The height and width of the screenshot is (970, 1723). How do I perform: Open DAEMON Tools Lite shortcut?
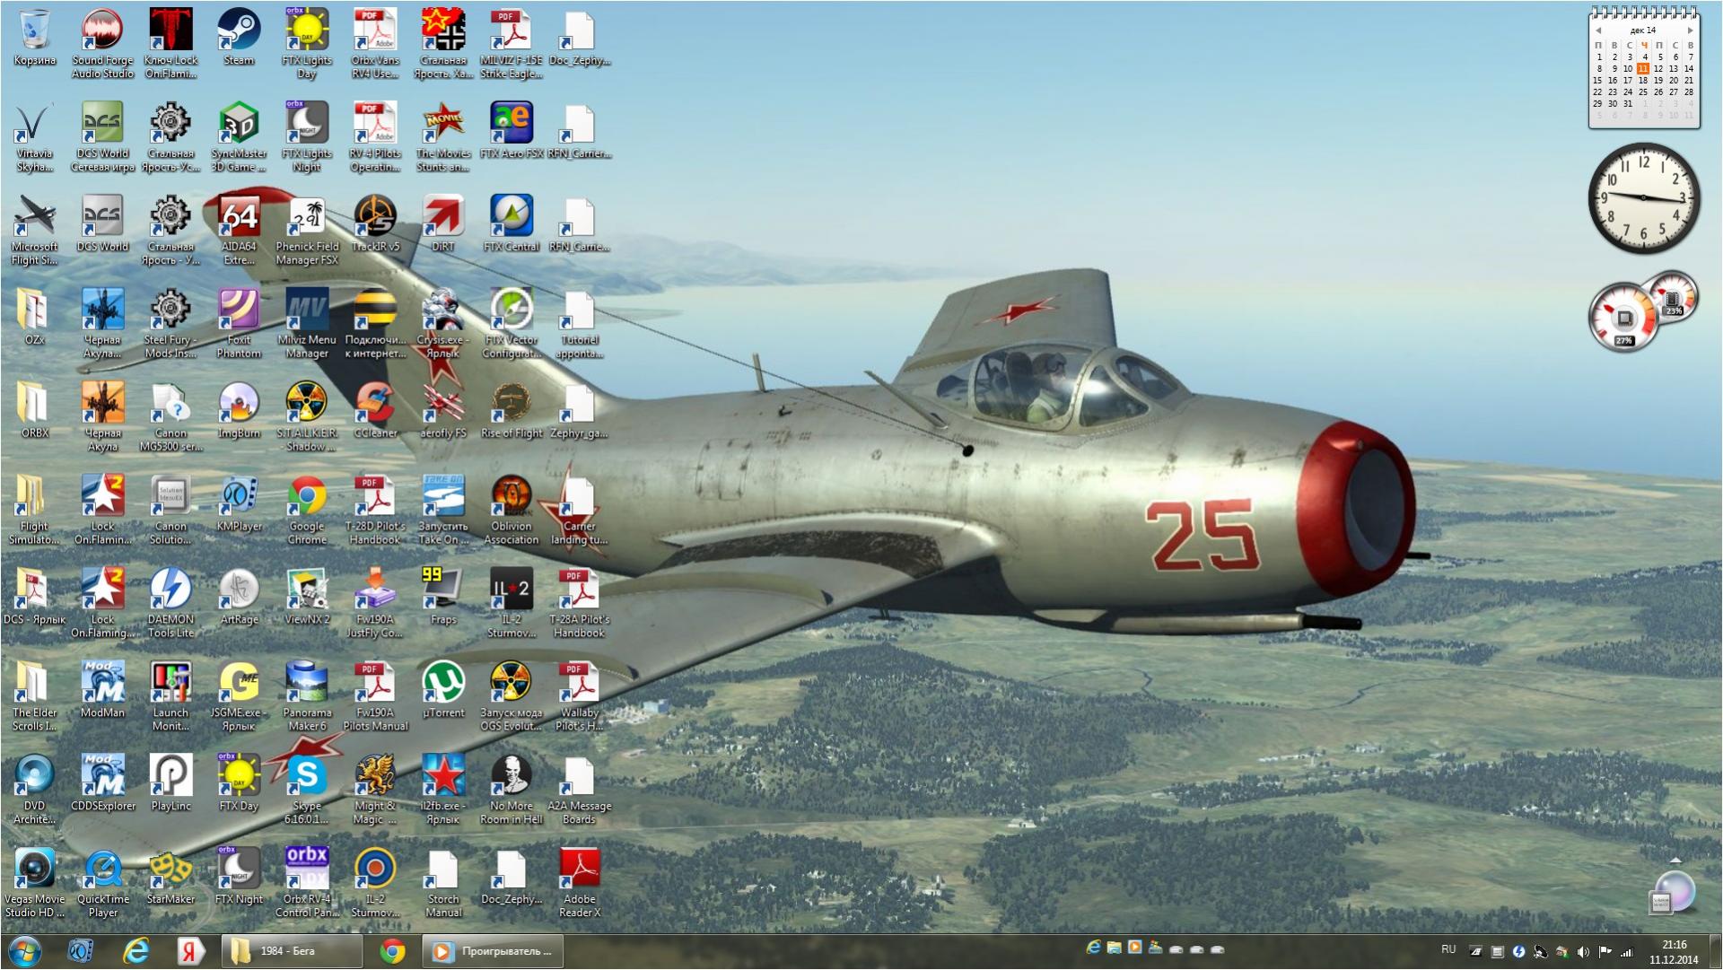tap(171, 590)
